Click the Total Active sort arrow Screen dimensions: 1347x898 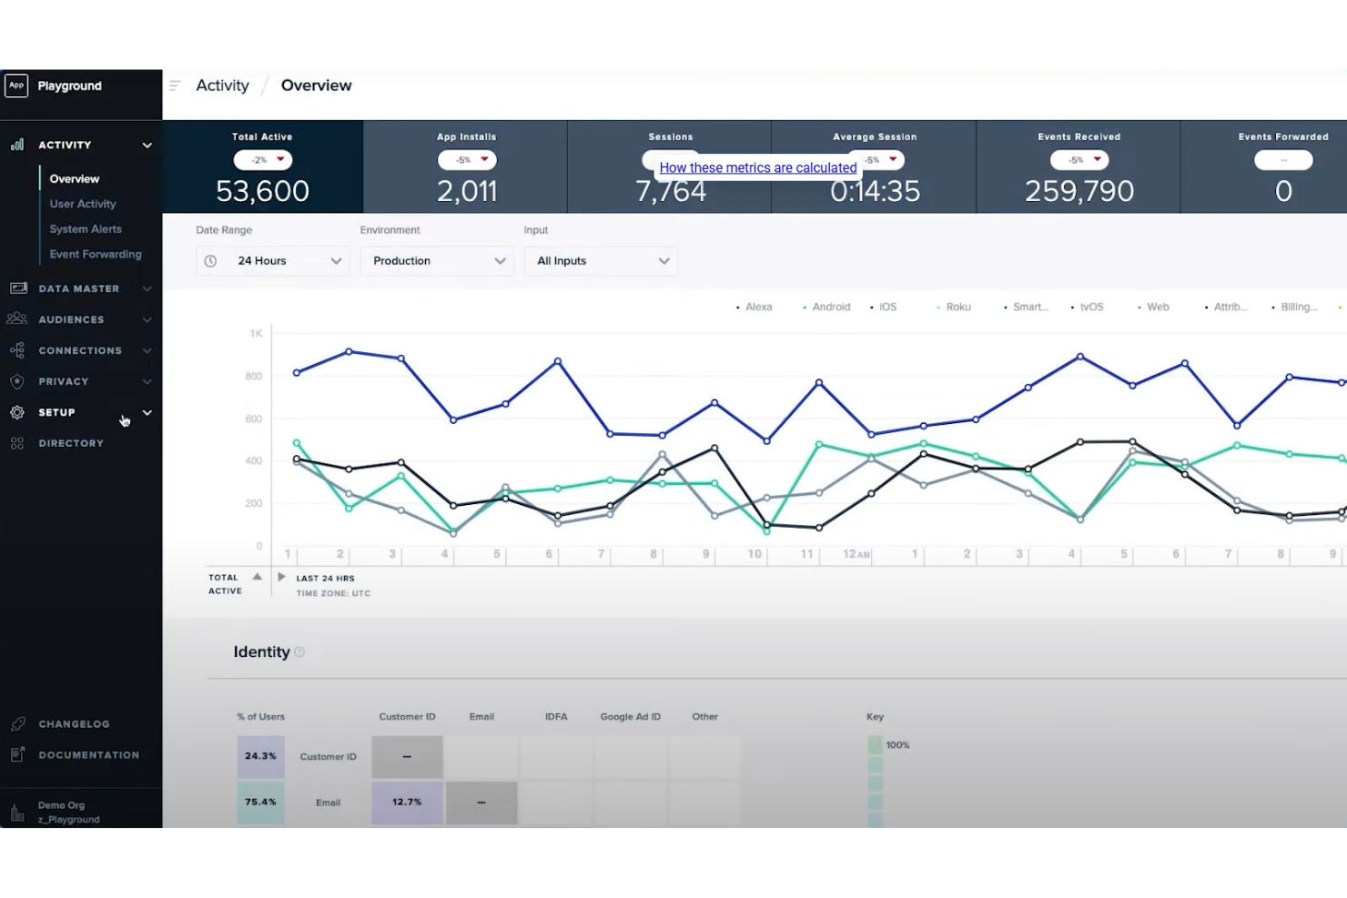[x=257, y=576]
